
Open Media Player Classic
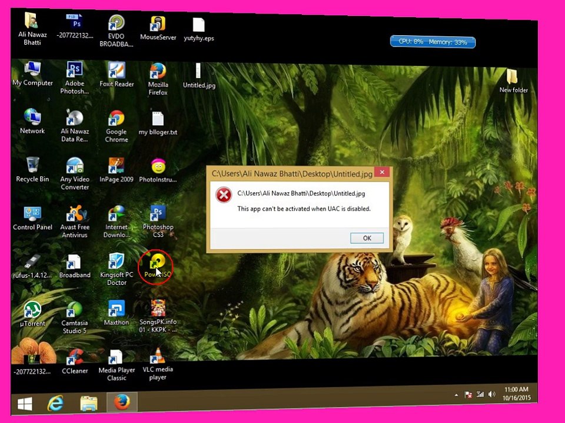tap(117, 365)
